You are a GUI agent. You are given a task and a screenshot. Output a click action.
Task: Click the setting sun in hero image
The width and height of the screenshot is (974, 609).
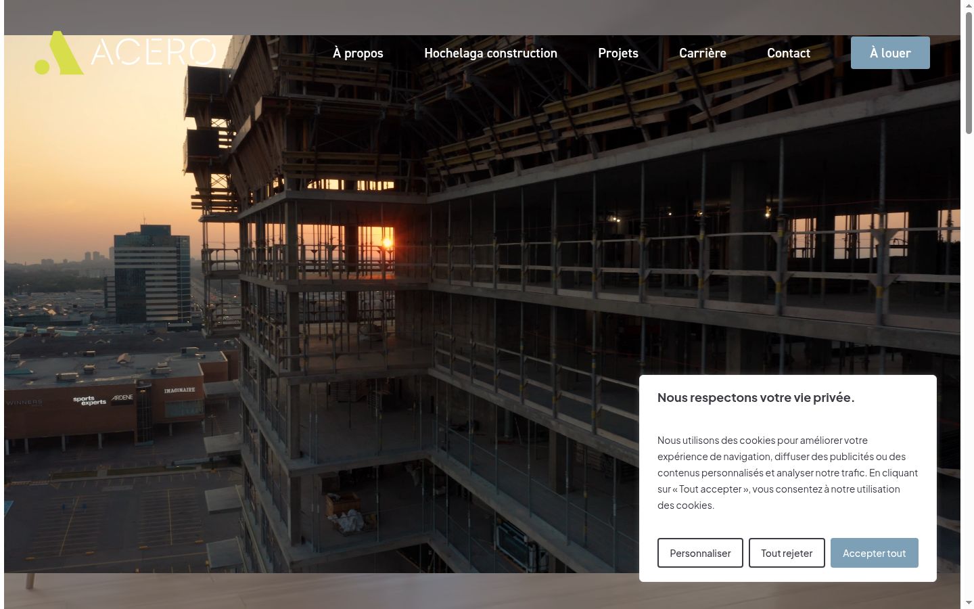click(x=388, y=242)
